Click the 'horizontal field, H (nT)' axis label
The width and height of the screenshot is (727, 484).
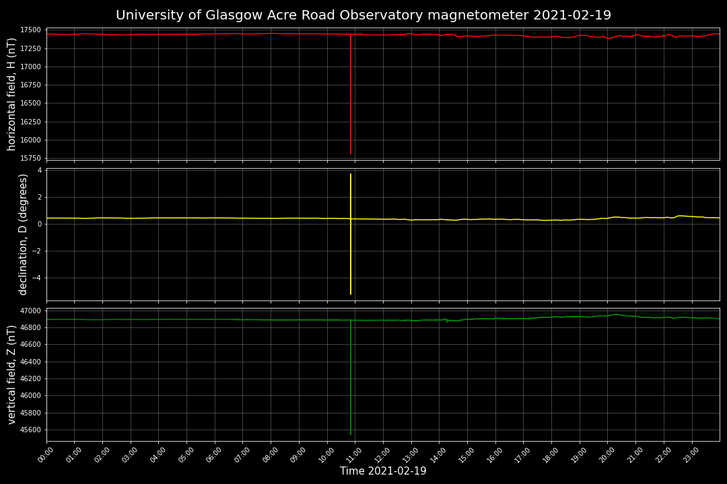click(11, 95)
